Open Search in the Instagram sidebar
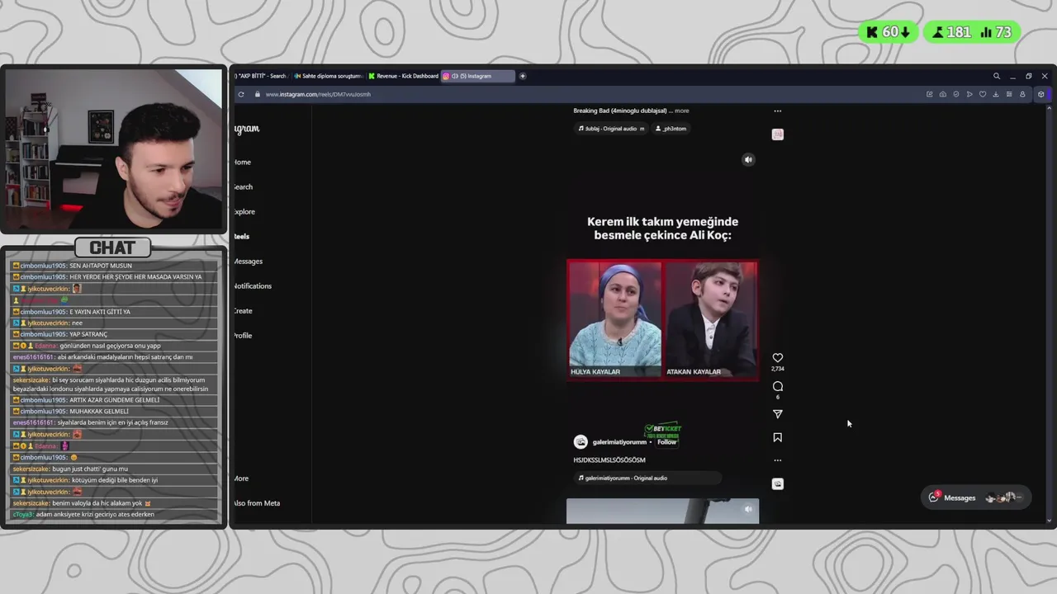Image resolution: width=1057 pixels, height=594 pixels. 243,186
